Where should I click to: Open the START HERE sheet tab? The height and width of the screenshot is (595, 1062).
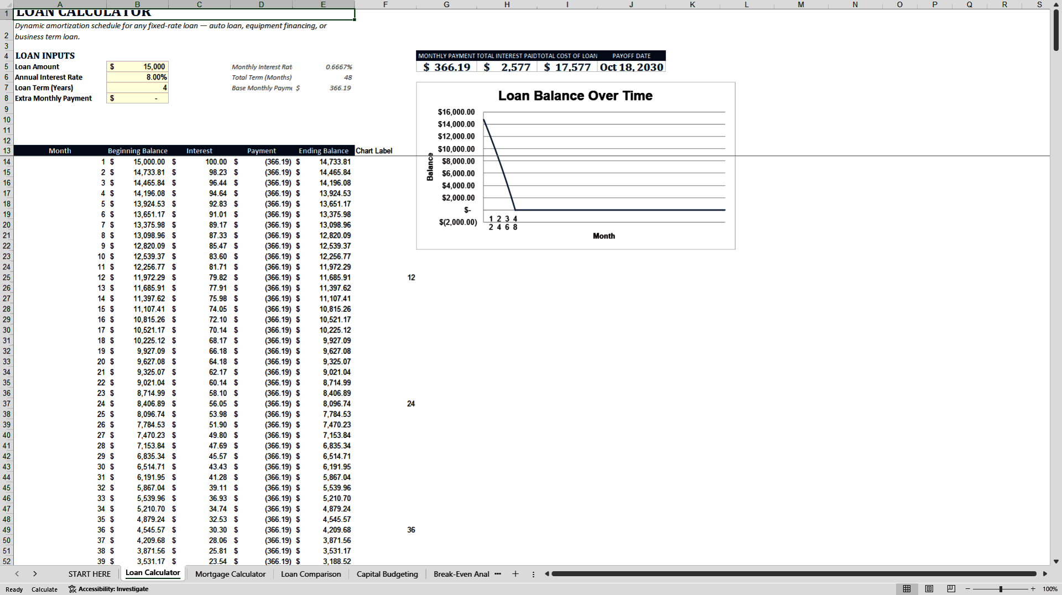90,574
